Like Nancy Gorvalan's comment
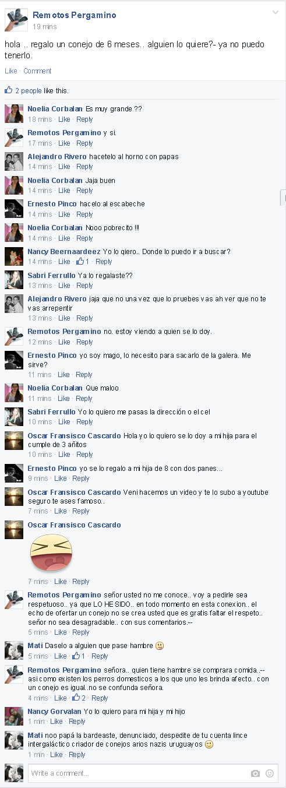The width and height of the screenshot is (286, 788). click(x=57, y=722)
